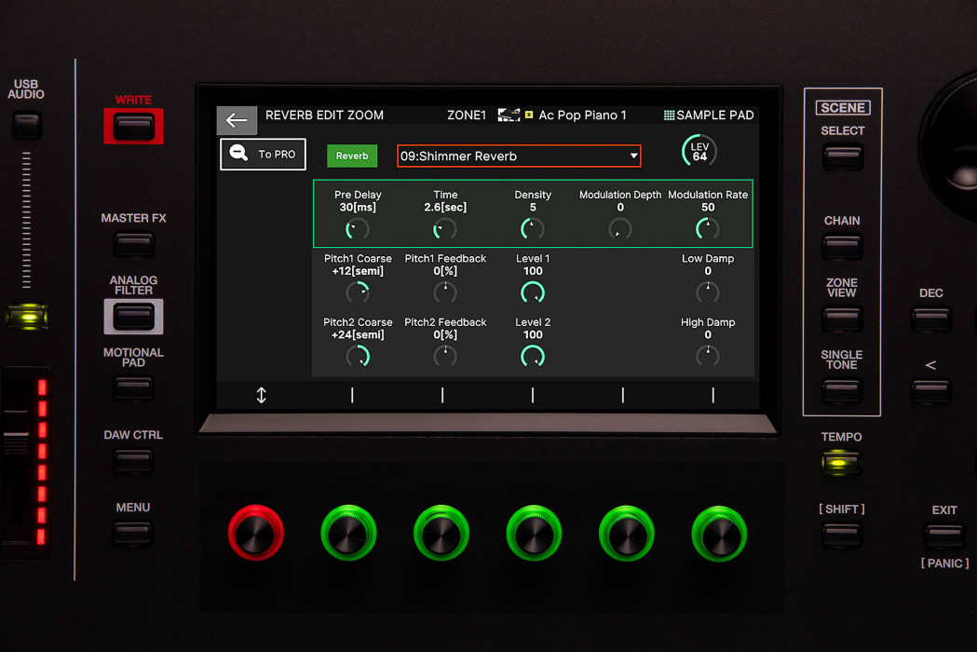Click the Time 2.6 sec knob
Viewport: 977px width, 652px height.
point(444,228)
